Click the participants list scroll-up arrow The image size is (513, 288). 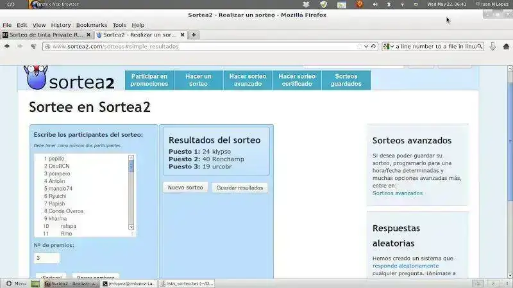(131, 157)
